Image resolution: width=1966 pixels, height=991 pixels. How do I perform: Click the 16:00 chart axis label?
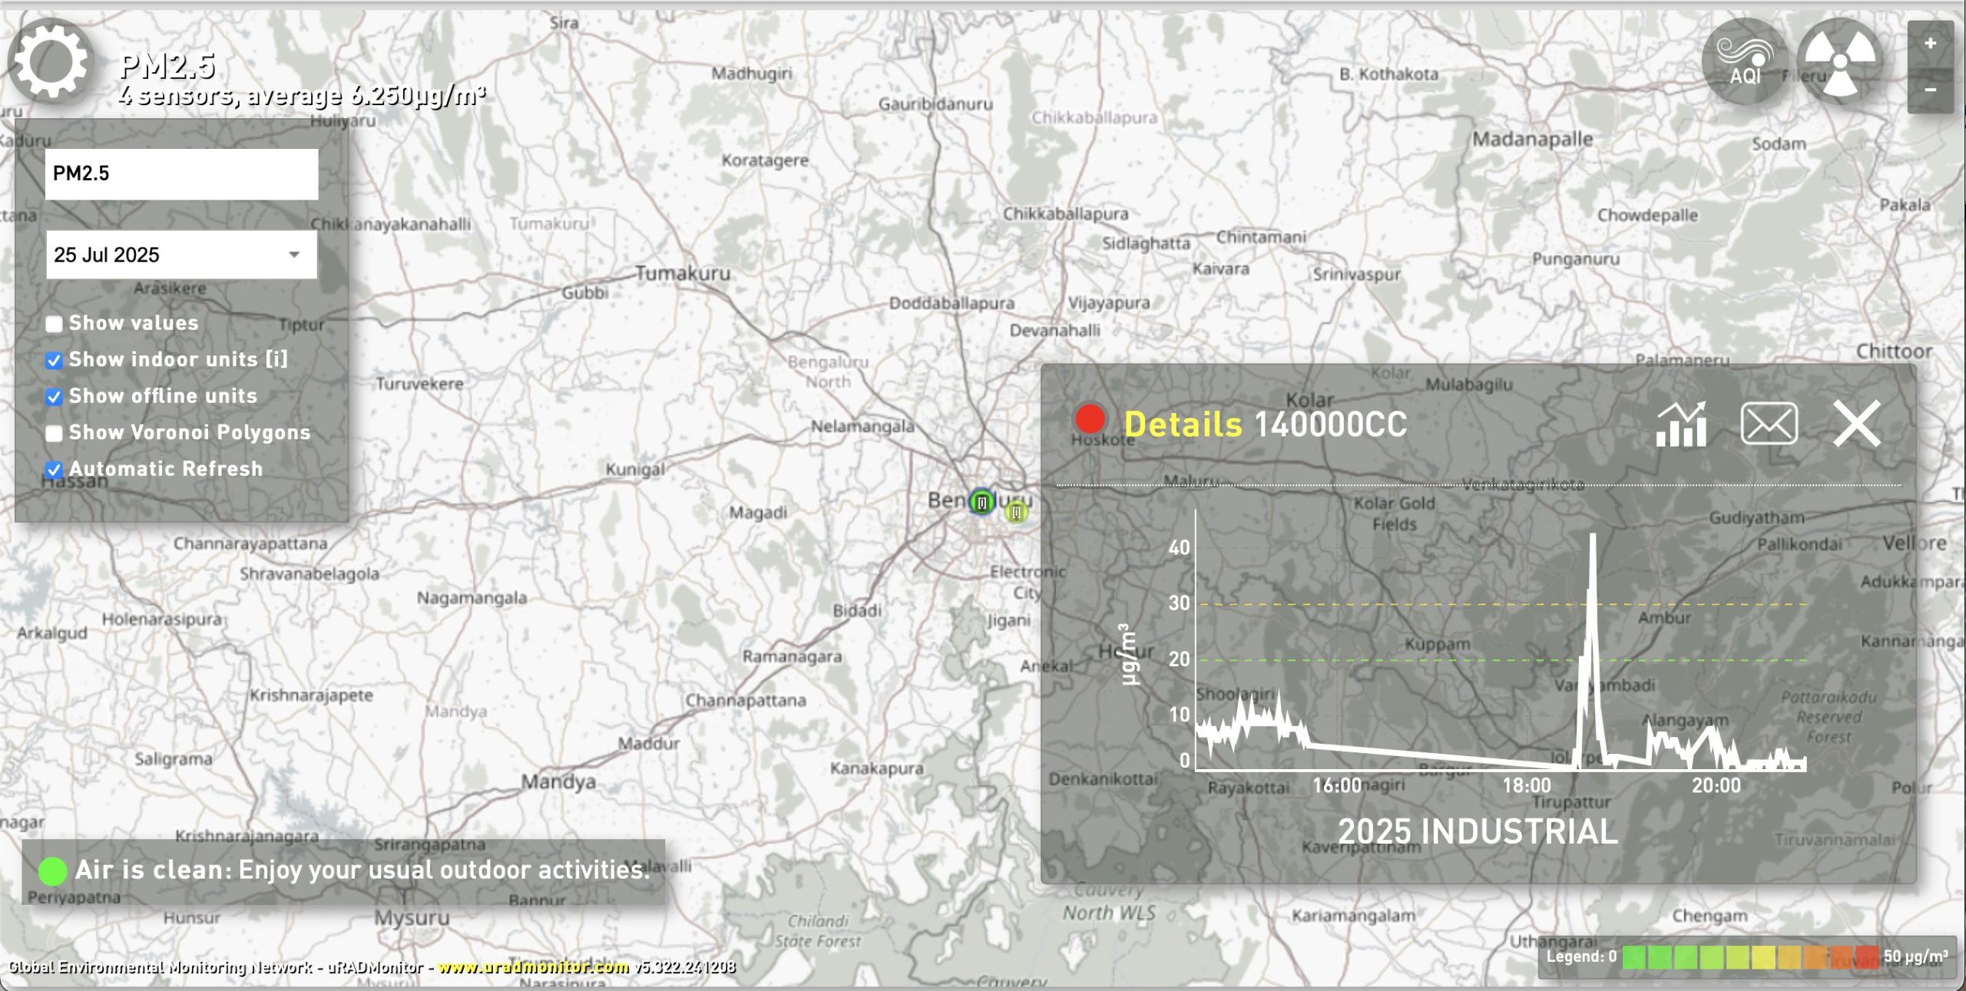coord(1336,786)
